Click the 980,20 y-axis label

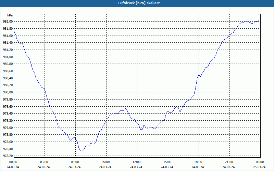tap(8, 85)
